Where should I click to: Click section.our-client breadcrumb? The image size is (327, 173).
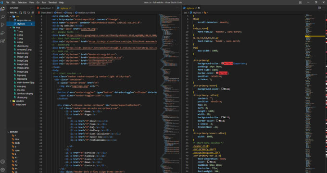coord(85,12)
